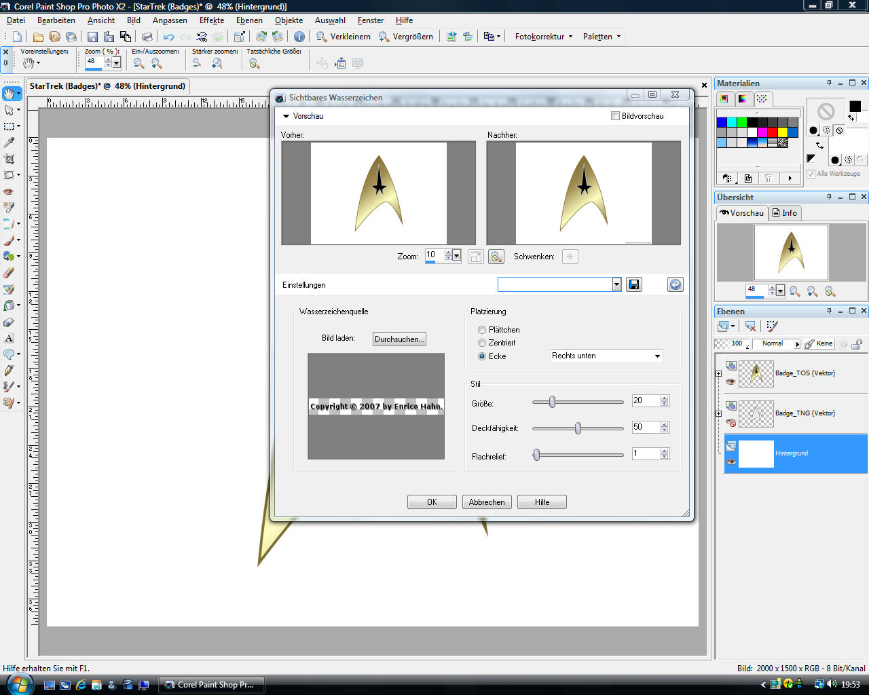Click the OK button
This screenshot has width=869, height=695.
coord(432,502)
